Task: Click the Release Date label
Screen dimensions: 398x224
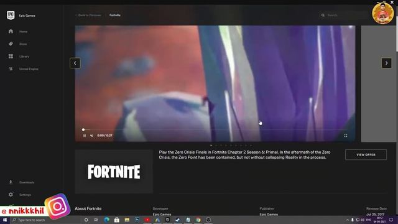Action: [x=376, y=208]
